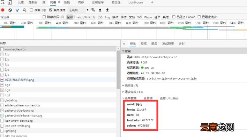
Task: Filter requests by Wasm
Action: pyautogui.click(x=148, y=17)
